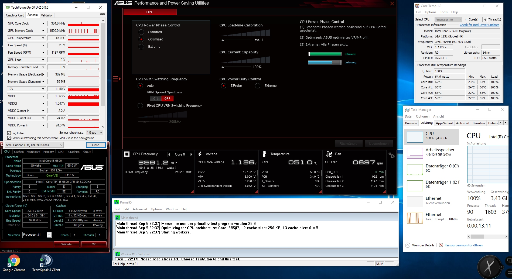Click the GPU-Z screenshot camera icon
The height and width of the screenshot is (279, 512).
103,14
